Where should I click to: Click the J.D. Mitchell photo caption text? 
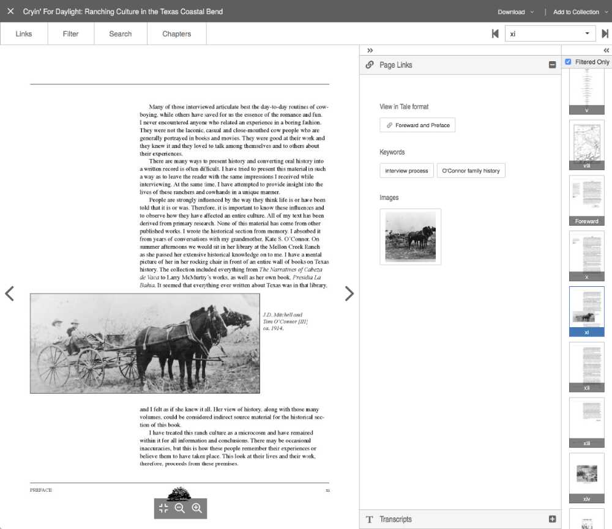[x=285, y=322]
